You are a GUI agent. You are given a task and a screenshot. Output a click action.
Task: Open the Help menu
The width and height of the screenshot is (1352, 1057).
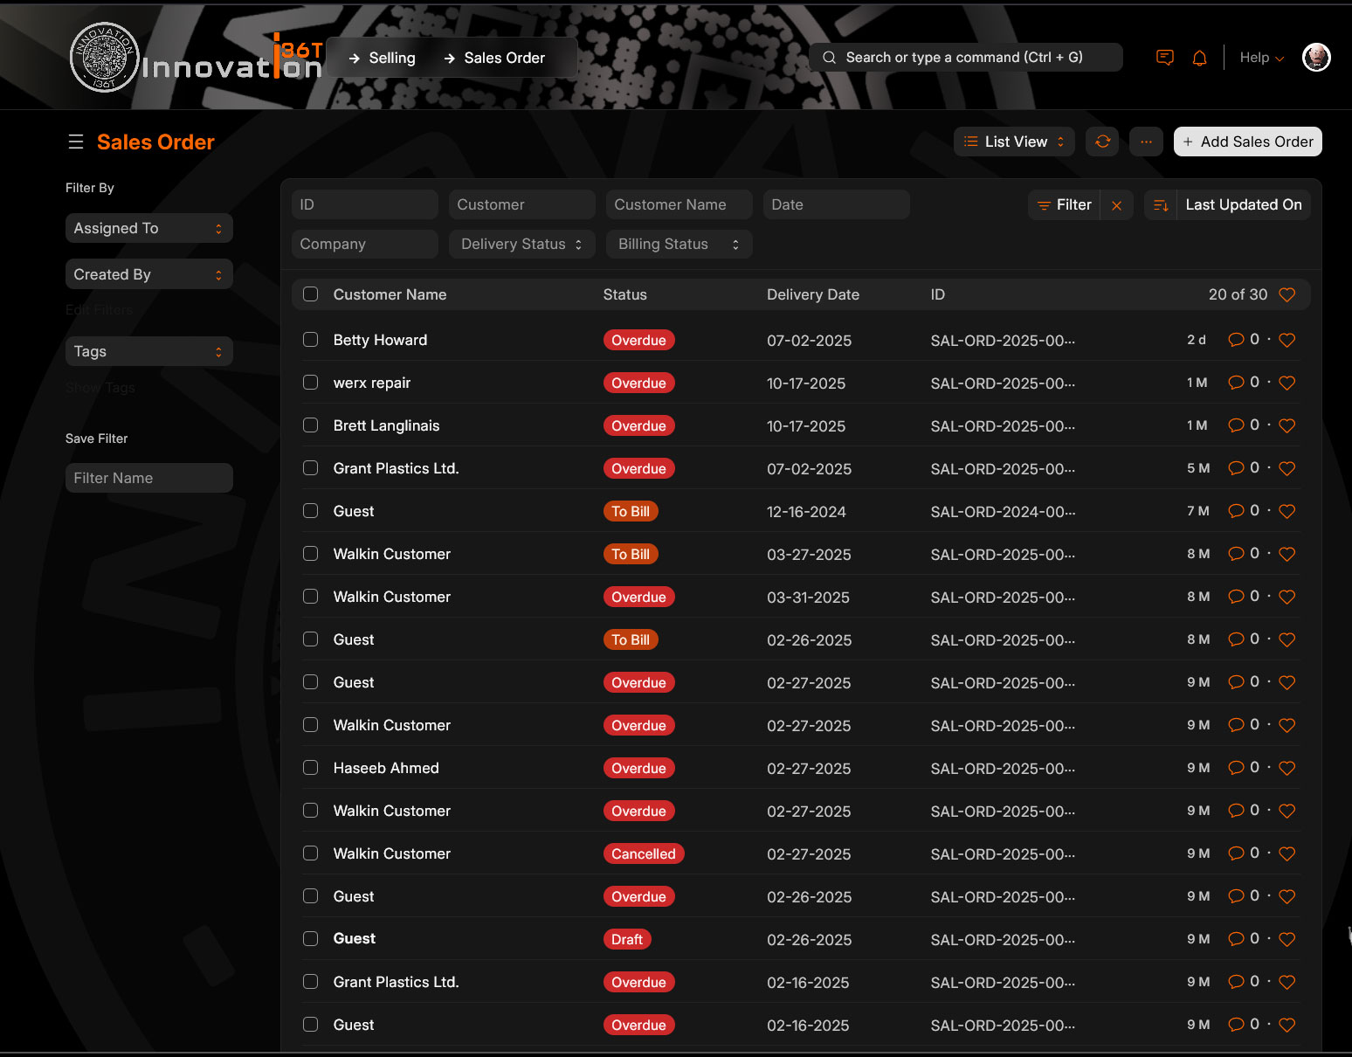[x=1261, y=58]
